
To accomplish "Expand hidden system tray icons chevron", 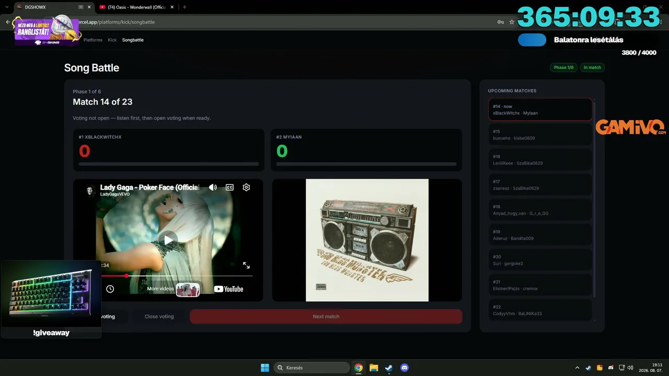I will coord(577,368).
